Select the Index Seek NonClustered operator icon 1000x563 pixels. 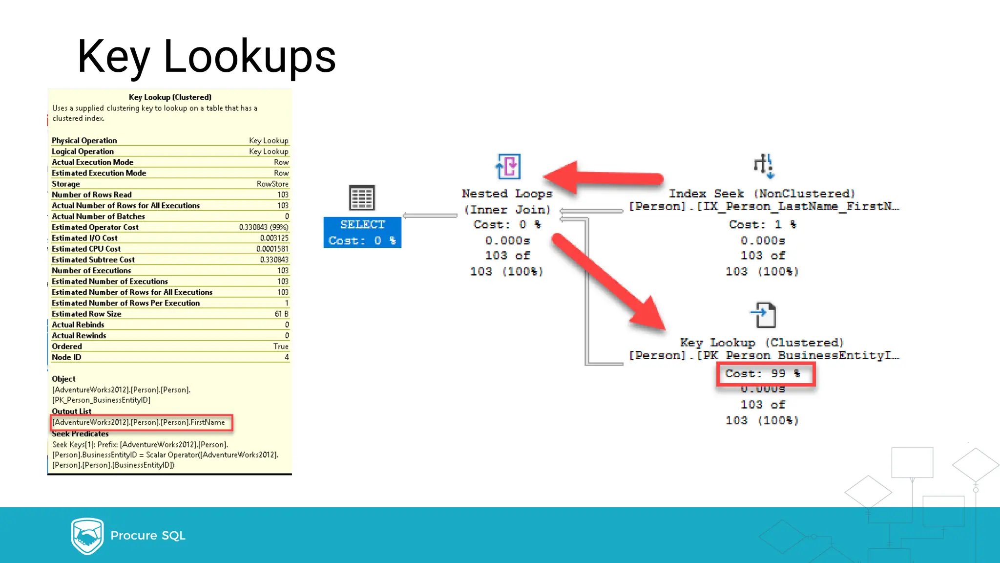(764, 166)
